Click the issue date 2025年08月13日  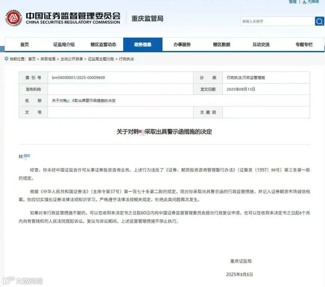point(241,89)
